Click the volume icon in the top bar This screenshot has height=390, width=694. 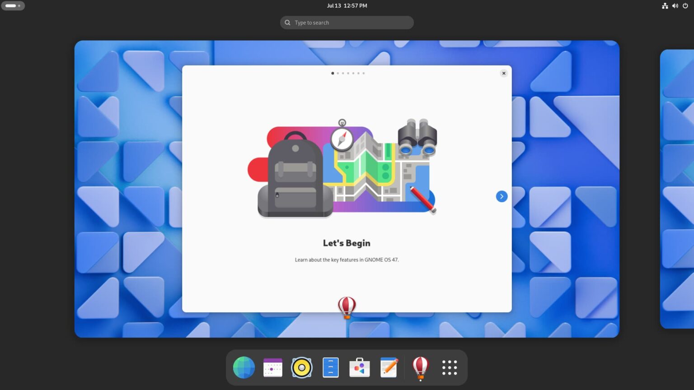coord(675,5)
